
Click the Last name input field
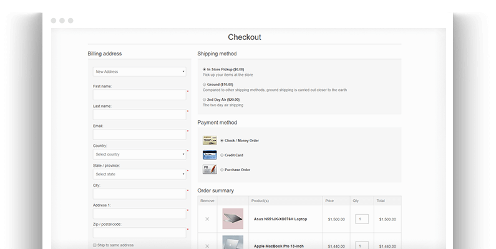click(x=139, y=115)
